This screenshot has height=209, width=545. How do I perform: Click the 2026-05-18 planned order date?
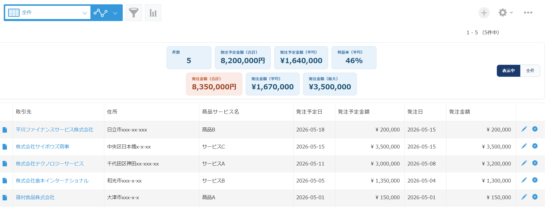click(x=310, y=130)
